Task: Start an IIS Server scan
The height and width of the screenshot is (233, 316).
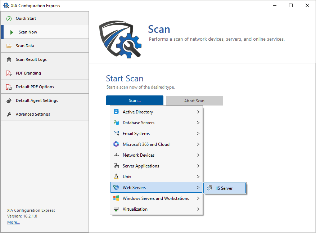Action: 225,188
